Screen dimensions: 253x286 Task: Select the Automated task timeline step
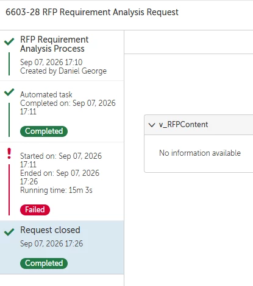[62, 111]
